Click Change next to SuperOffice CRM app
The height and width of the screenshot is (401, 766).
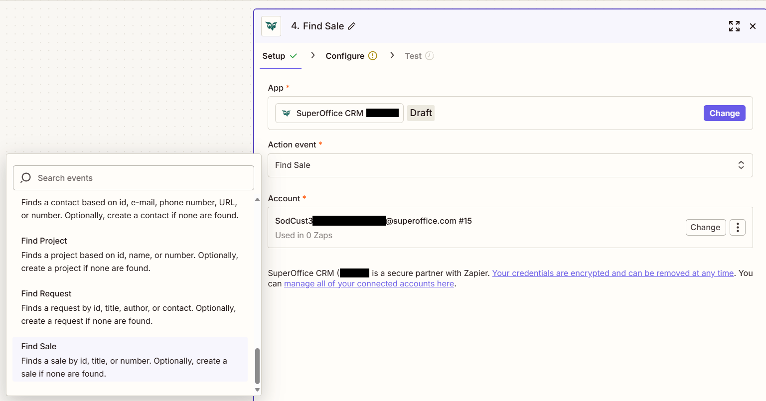(x=724, y=113)
